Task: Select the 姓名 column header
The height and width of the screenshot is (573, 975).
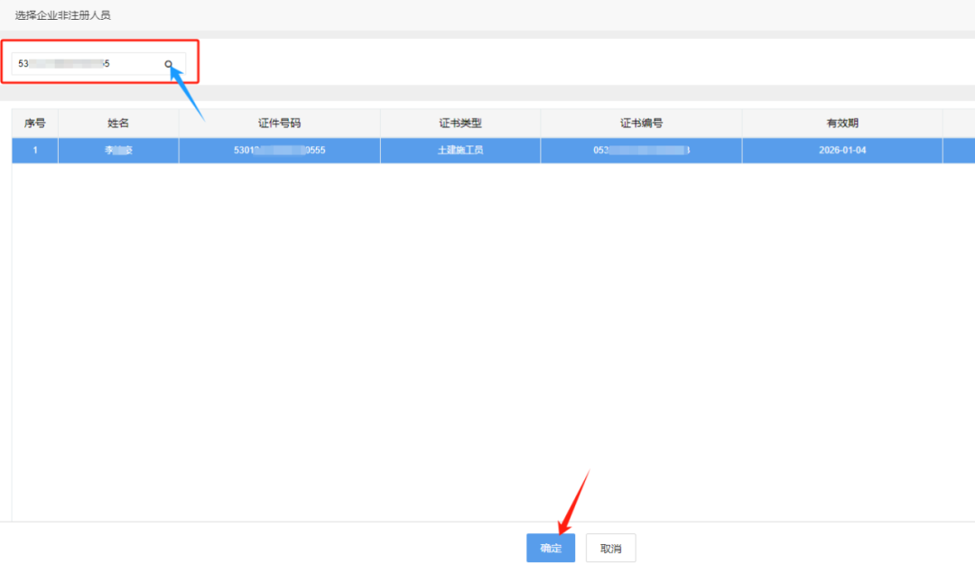Action: tap(118, 123)
